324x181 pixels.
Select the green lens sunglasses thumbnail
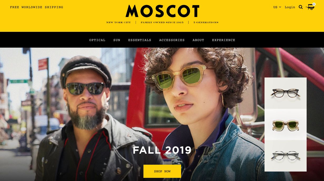286,124
